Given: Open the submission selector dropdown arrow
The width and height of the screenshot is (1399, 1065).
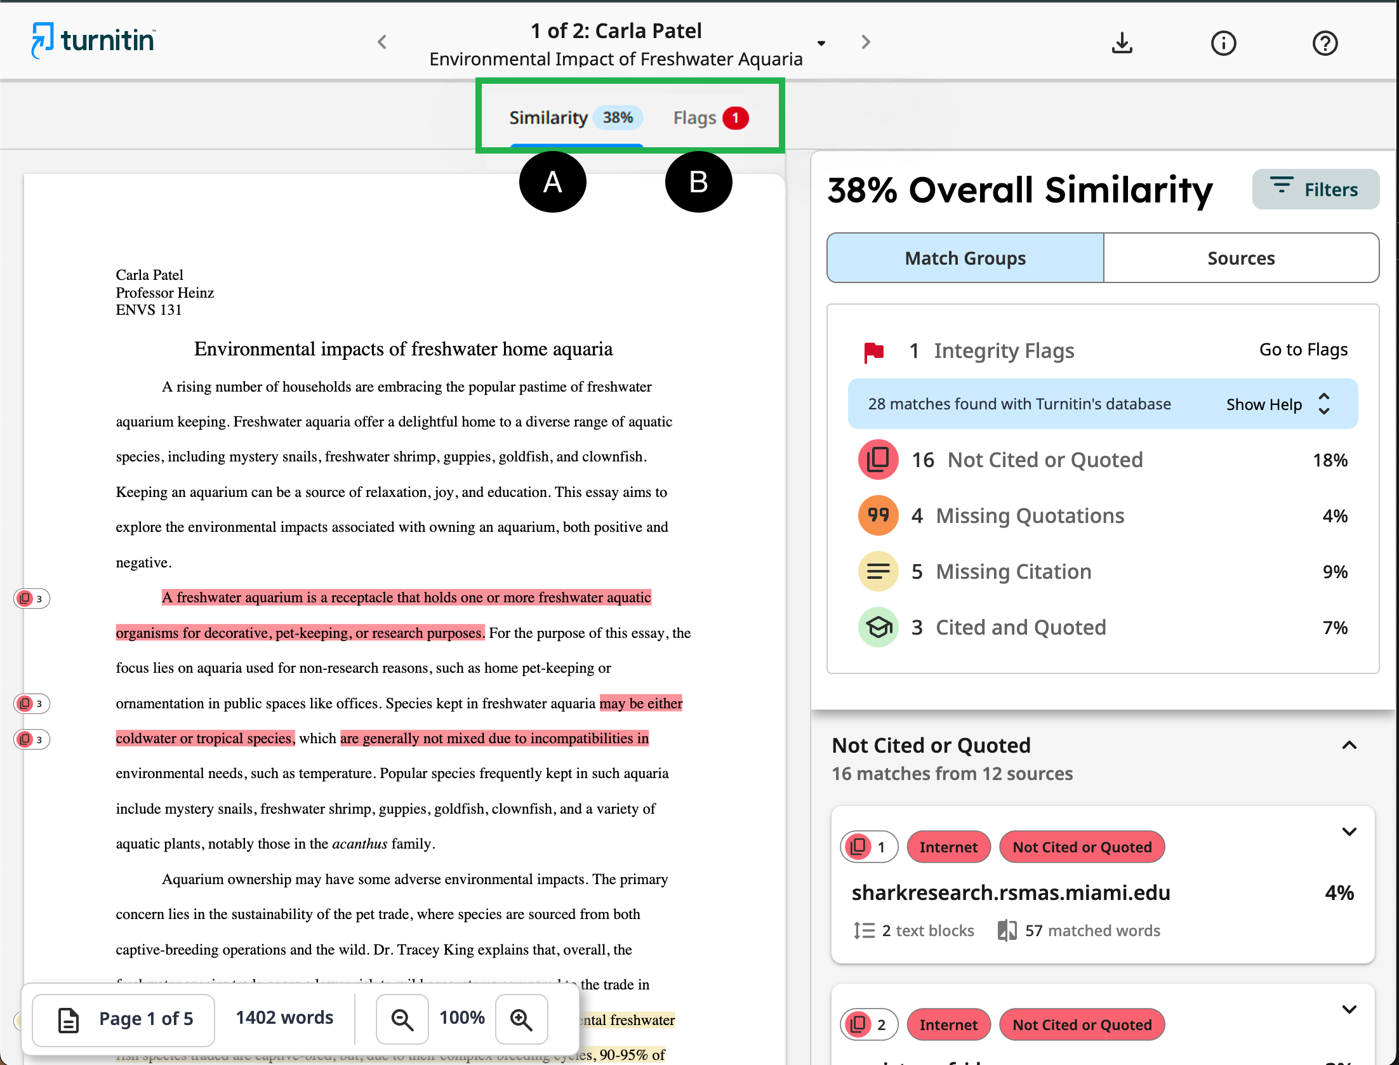Looking at the screenshot, I should [821, 43].
